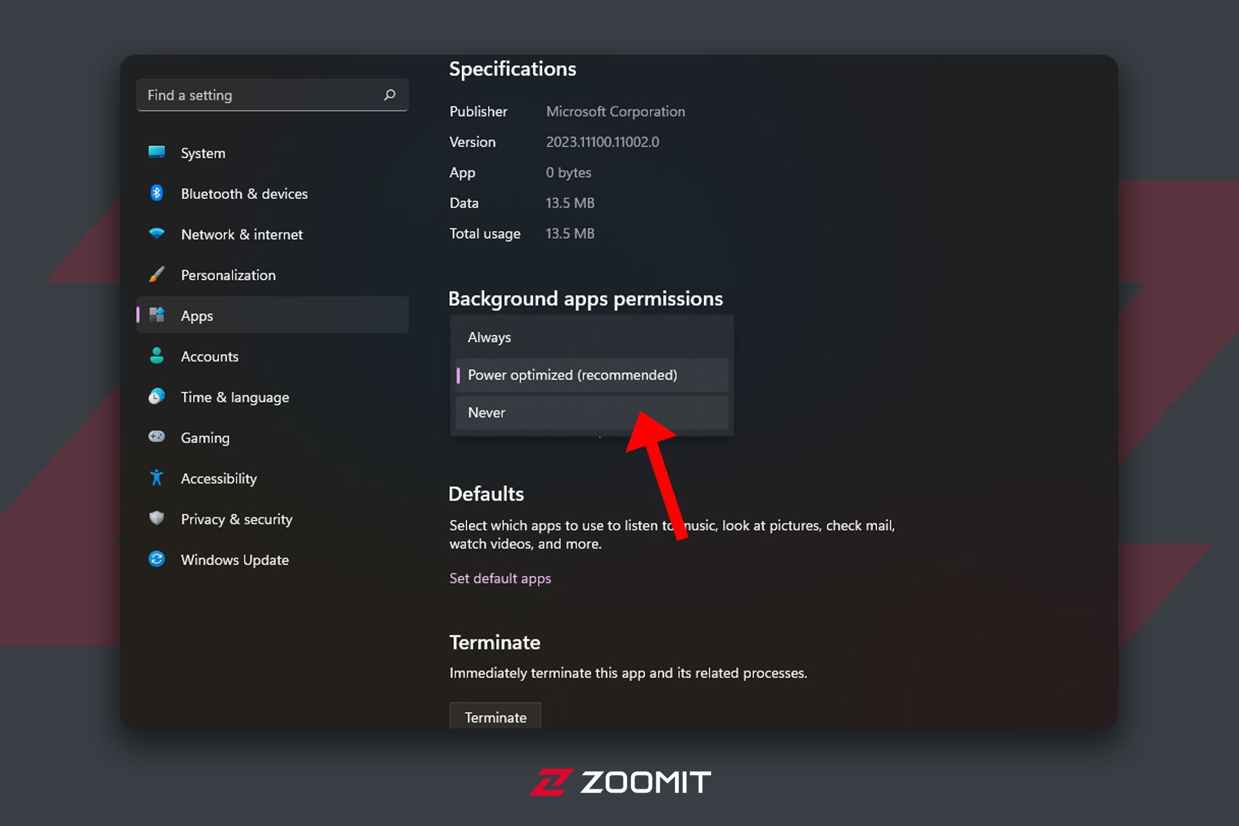Click the System settings icon

(157, 152)
